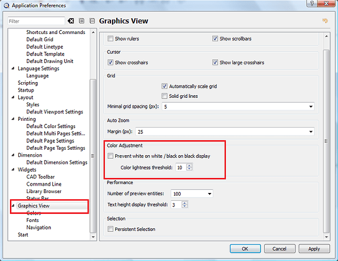Enable Solid grid lines option
The width and height of the screenshot is (338, 261).
point(165,96)
